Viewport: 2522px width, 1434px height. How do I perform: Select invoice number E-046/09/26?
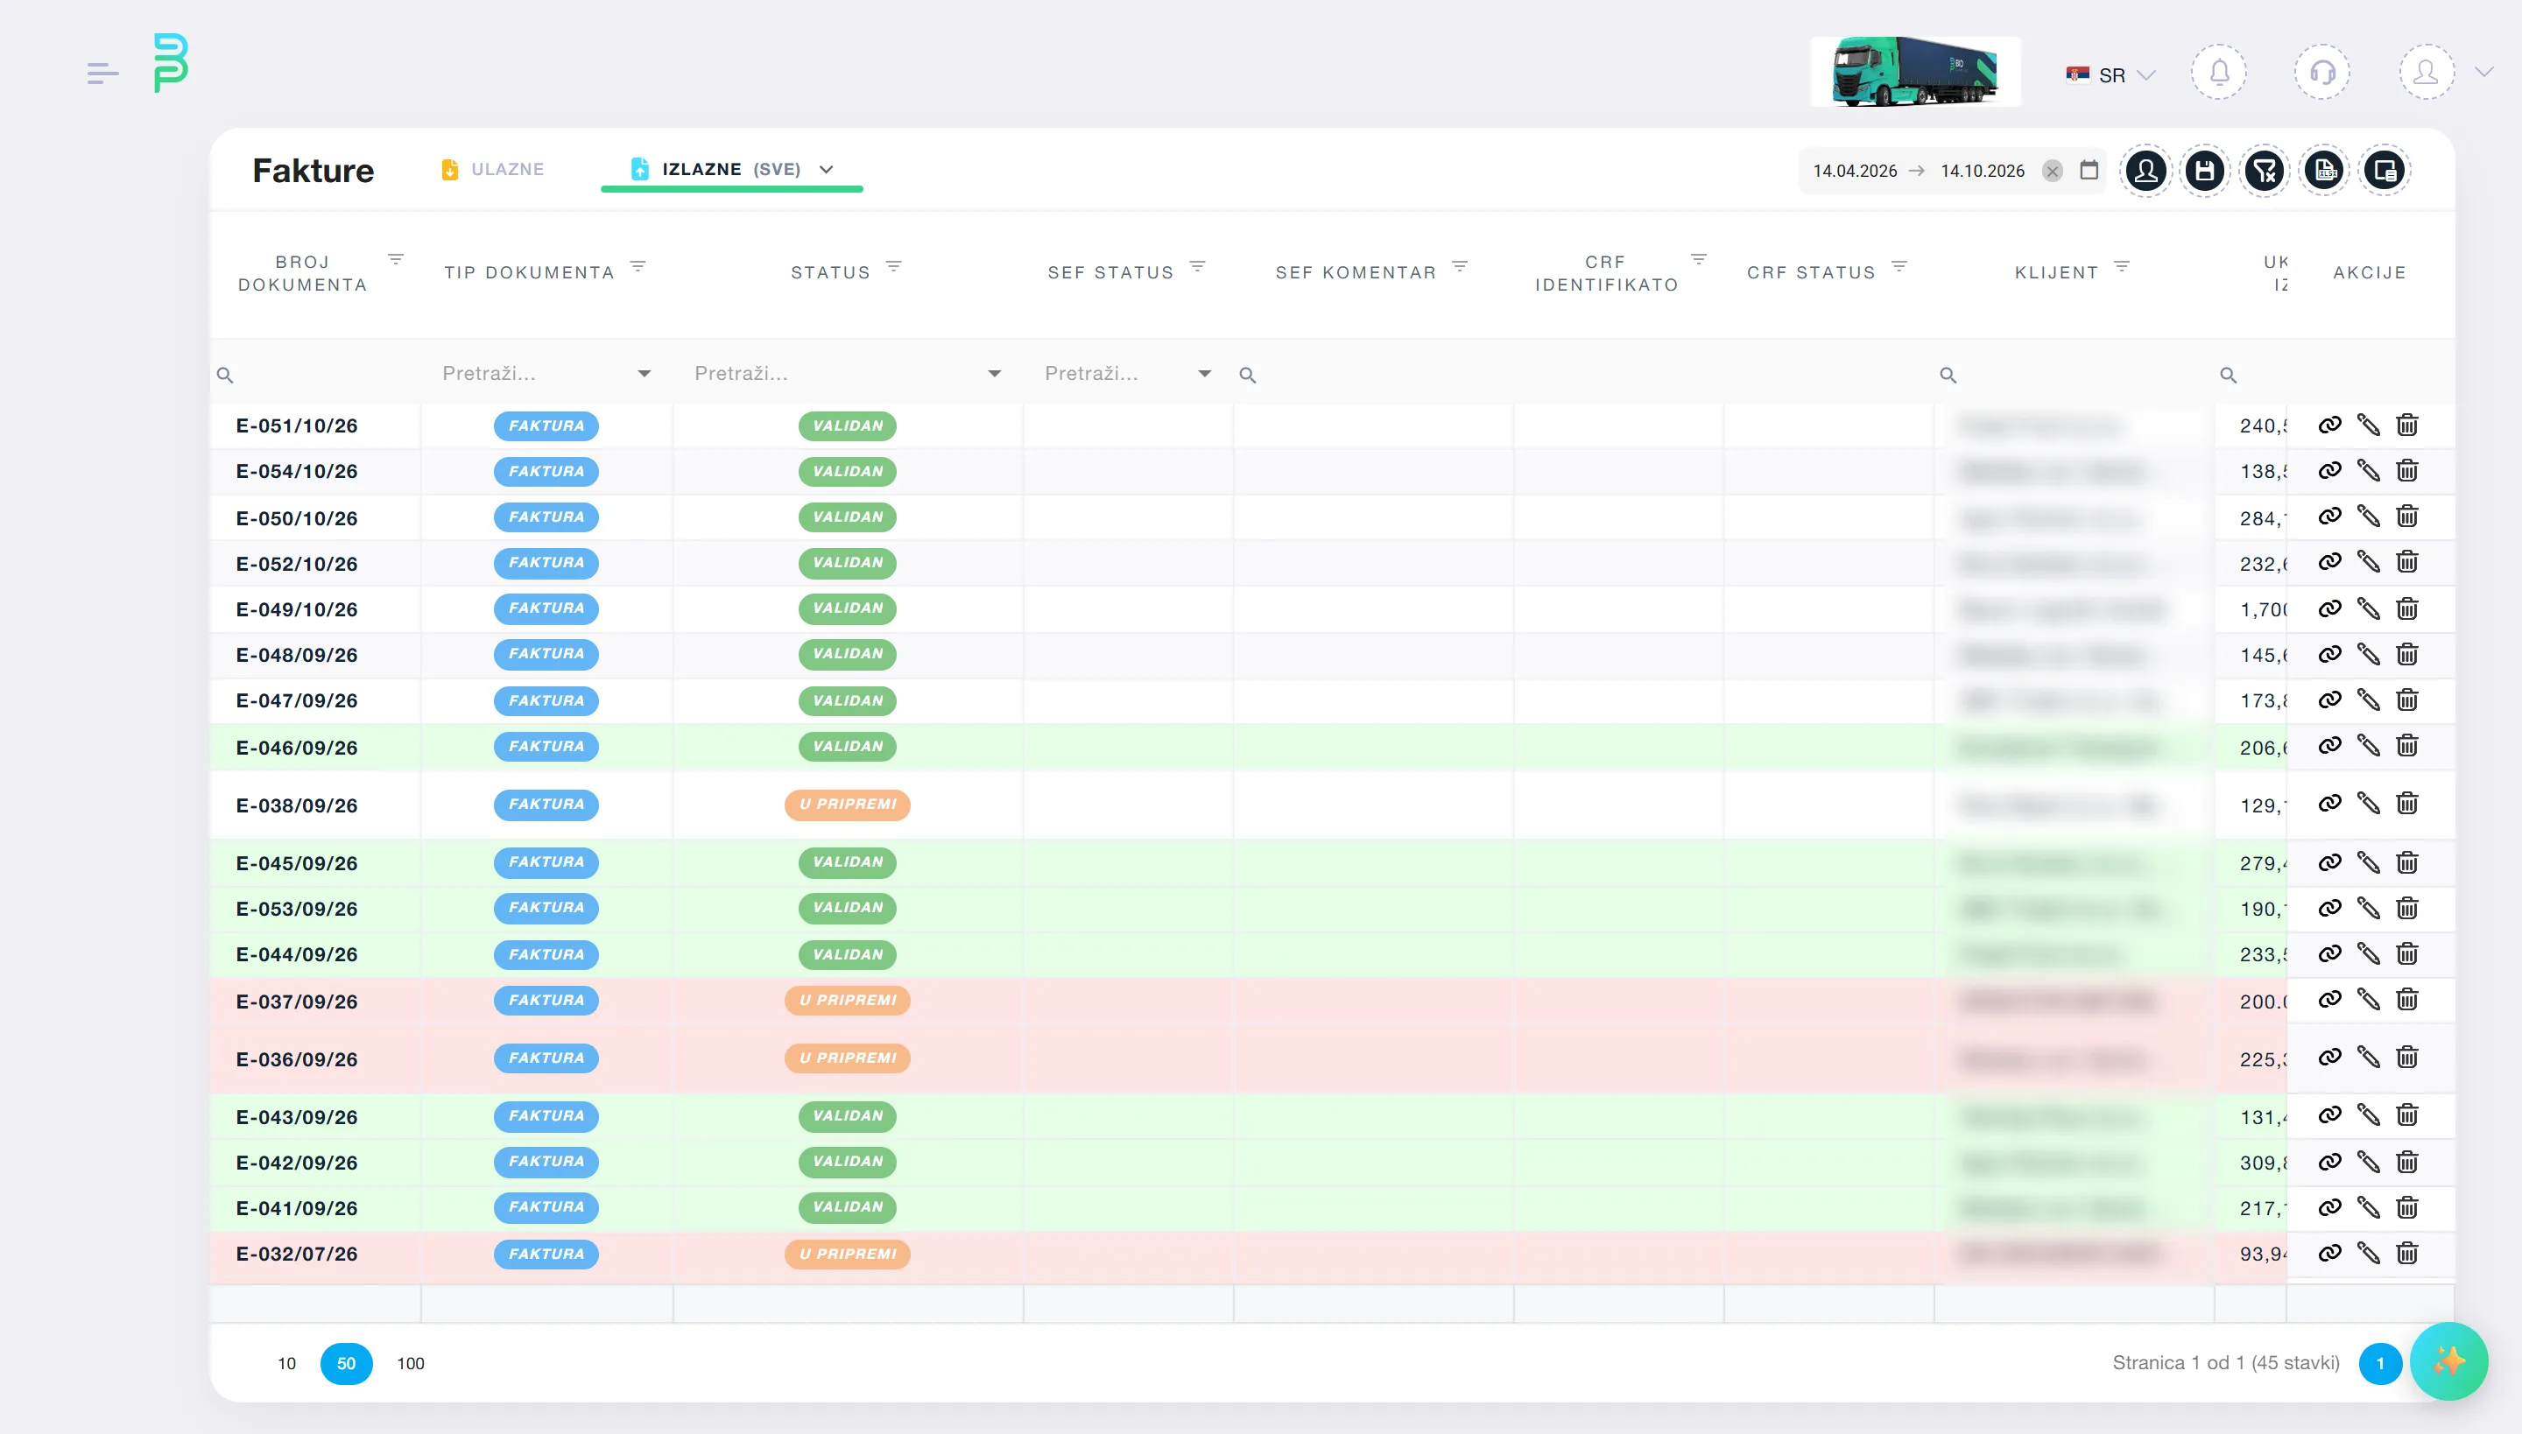pos(297,748)
